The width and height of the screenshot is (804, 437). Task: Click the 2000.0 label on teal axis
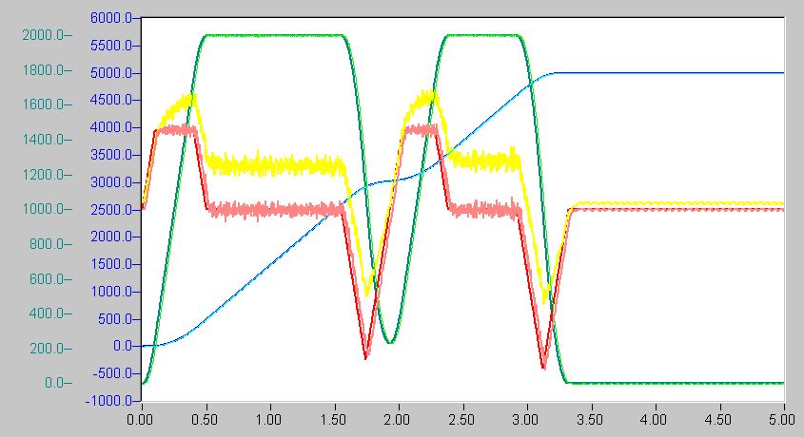[44, 35]
